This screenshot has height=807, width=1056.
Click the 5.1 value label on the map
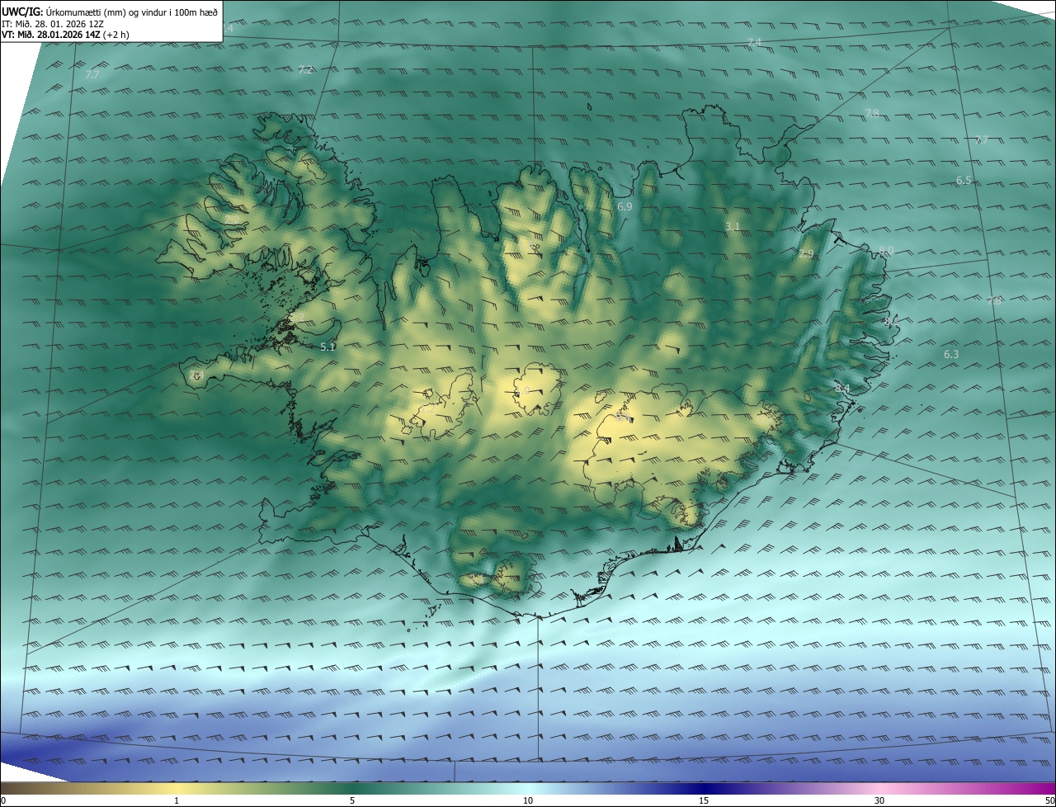point(328,347)
